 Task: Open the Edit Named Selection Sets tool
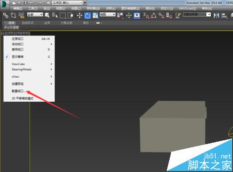point(178,15)
